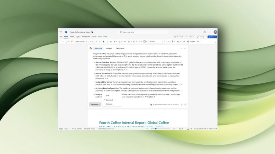This screenshot has width=275, height=154.
Task: Open Copilot summary panel more options
Action: pos(182,48)
